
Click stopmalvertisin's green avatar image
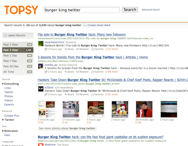(41, 43)
